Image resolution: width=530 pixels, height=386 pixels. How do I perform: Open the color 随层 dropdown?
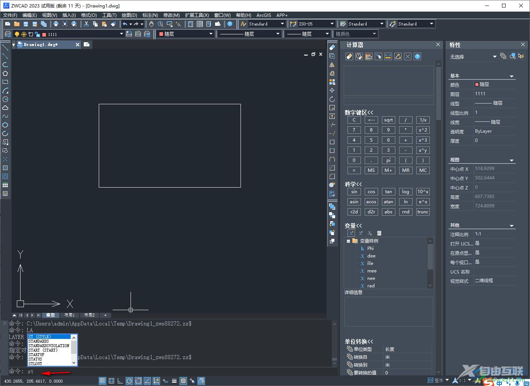211,34
